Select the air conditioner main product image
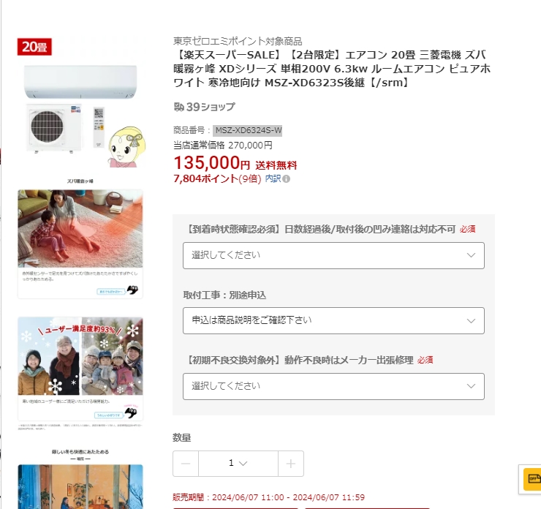 coord(80,104)
